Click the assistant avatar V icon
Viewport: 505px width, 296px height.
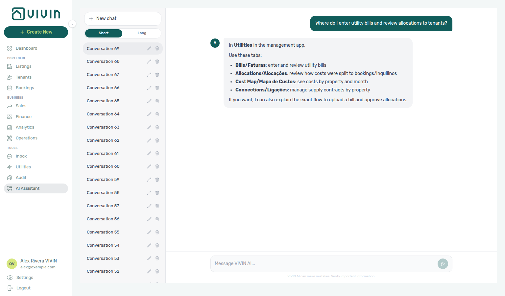click(x=215, y=43)
